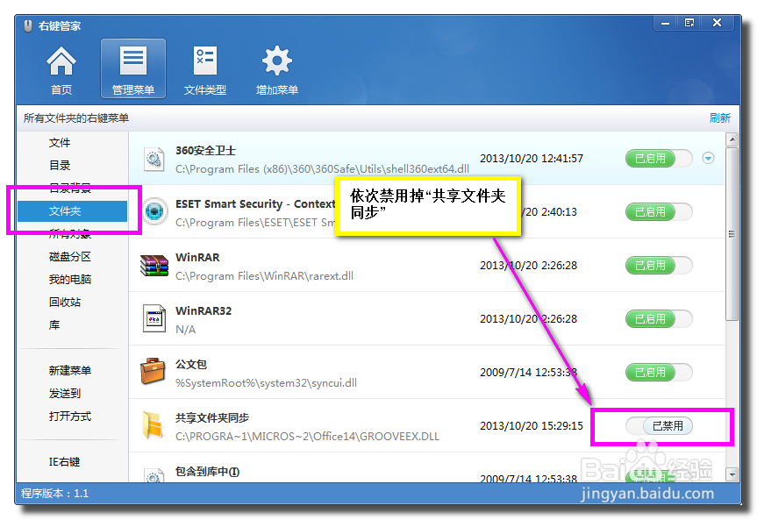
Task: Expand the 360安全卫士 dropdown arrow
Action: (x=708, y=159)
